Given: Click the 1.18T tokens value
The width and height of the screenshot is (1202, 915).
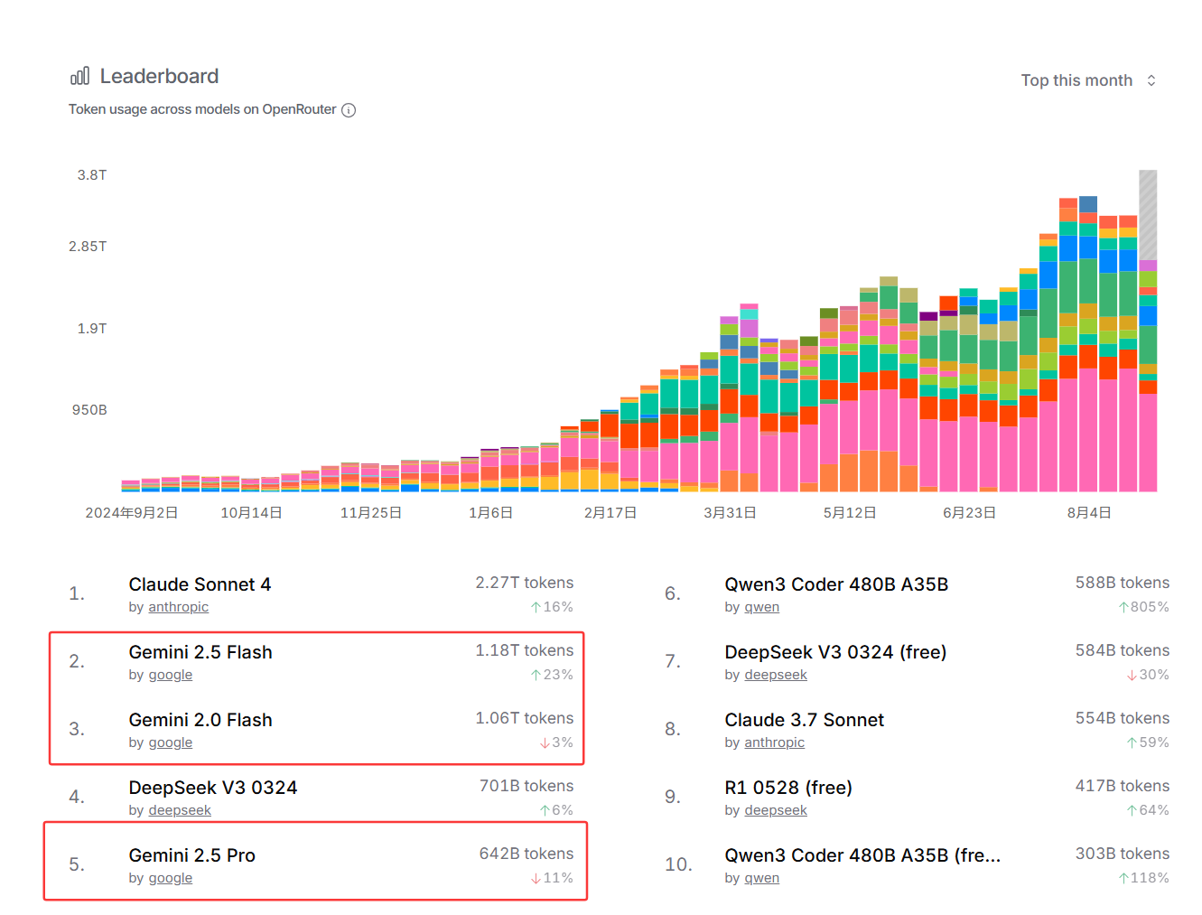Looking at the screenshot, I should tap(525, 650).
